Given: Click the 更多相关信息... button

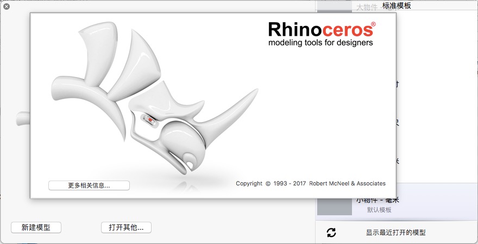Looking at the screenshot, I should coord(89,185).
